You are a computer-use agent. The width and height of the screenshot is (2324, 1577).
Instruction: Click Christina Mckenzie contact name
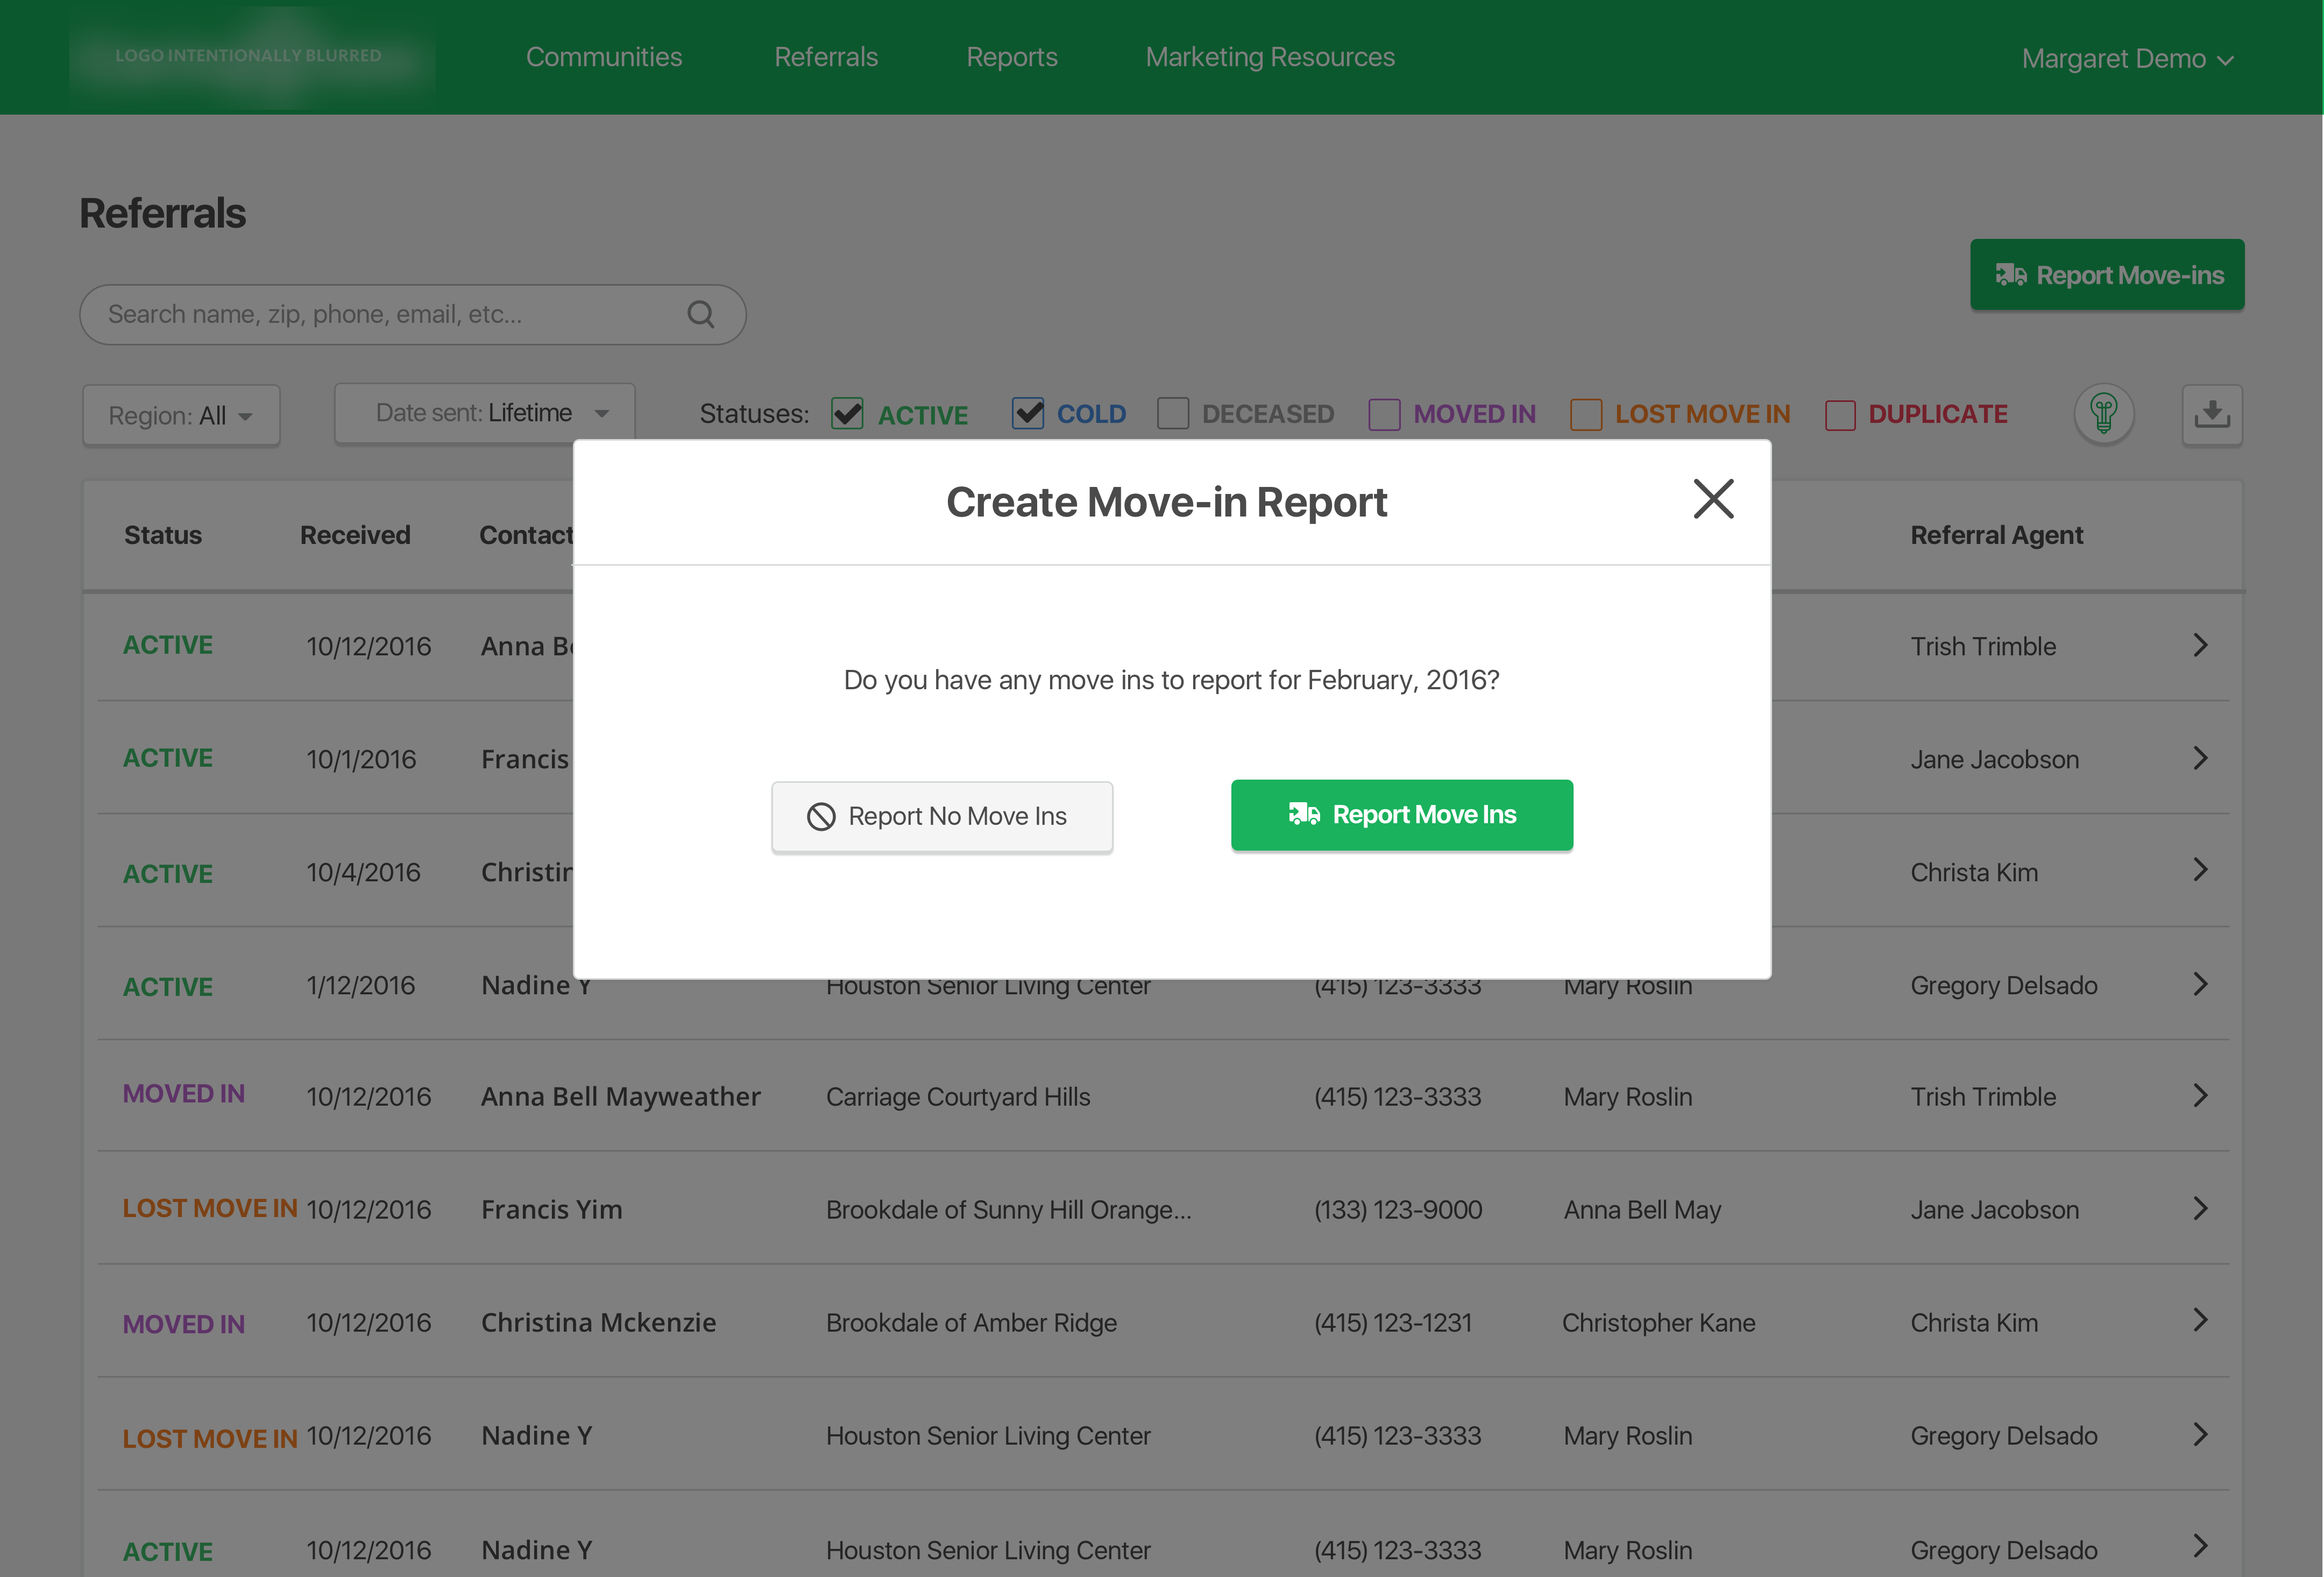coord(598,1322)
